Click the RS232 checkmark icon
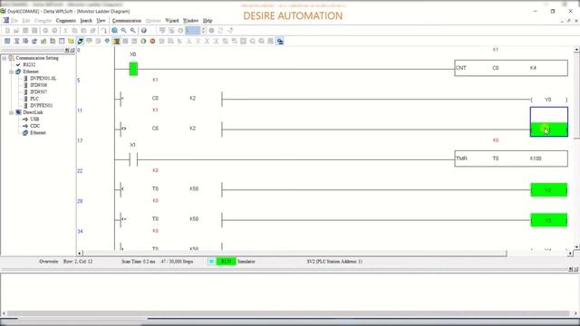This screenshot has width=580, height=326. [18, 64]
